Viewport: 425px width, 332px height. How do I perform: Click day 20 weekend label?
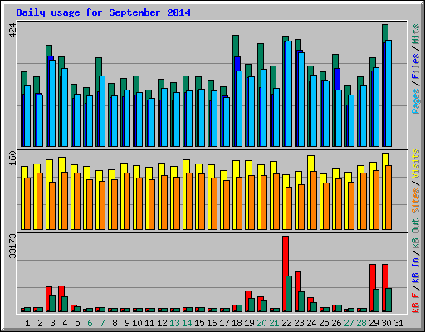pos(261,323)
